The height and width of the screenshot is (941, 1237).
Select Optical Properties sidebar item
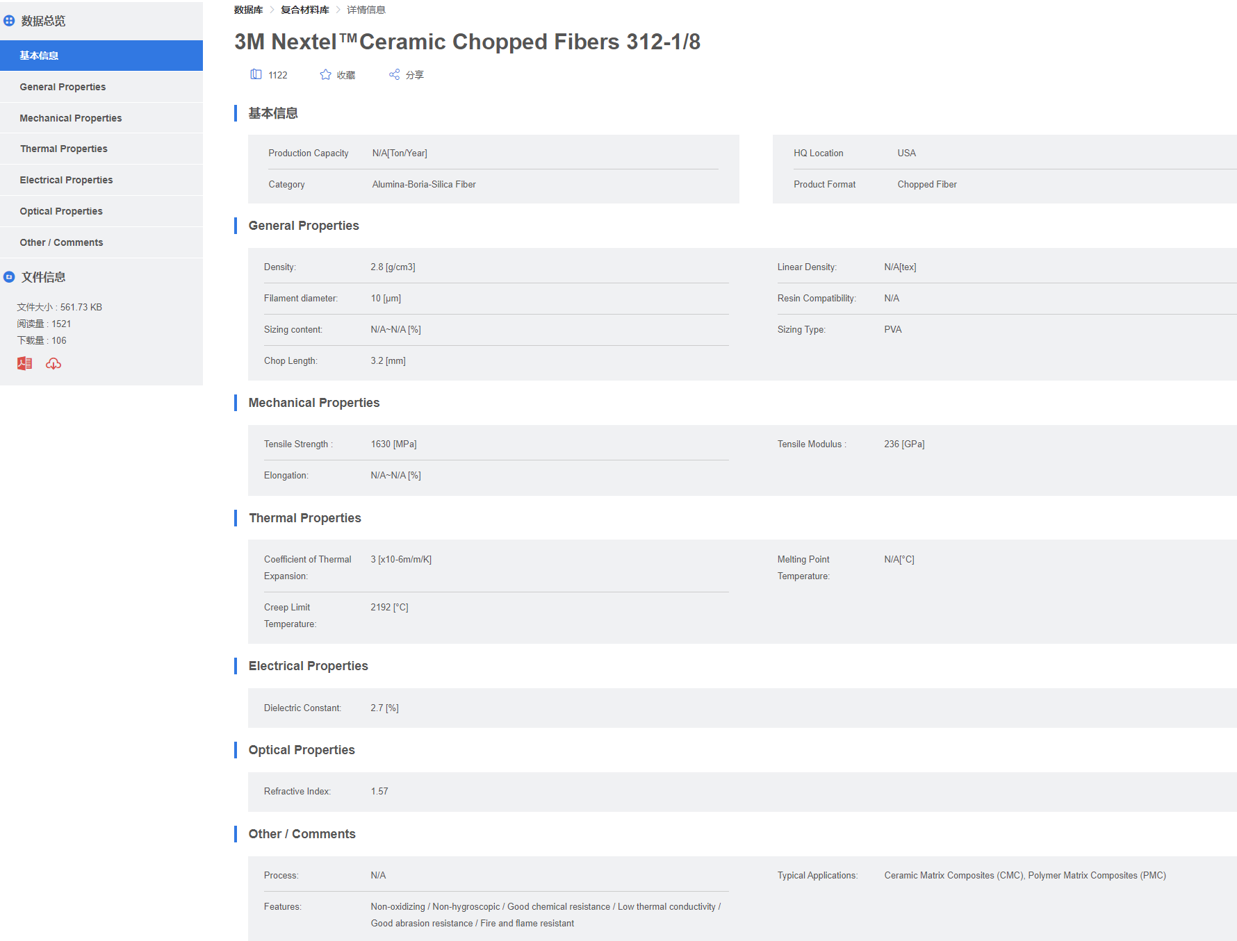click(x=101, y=211)
